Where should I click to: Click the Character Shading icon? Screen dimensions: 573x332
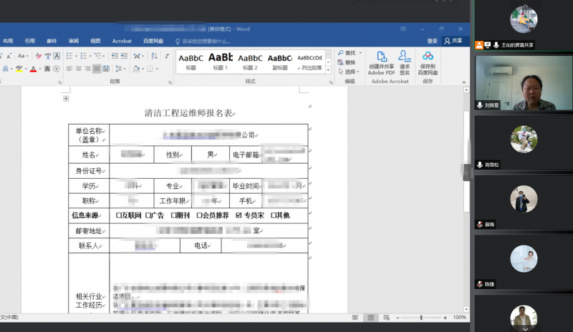(x=47, y=69)
